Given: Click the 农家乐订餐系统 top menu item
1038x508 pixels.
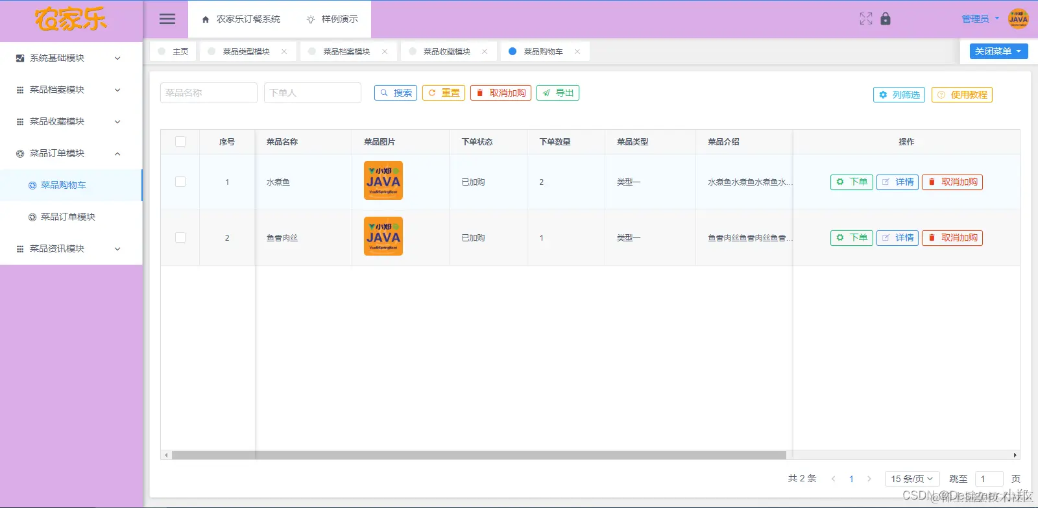Looking at the screenshot, I should click(241, 19).
